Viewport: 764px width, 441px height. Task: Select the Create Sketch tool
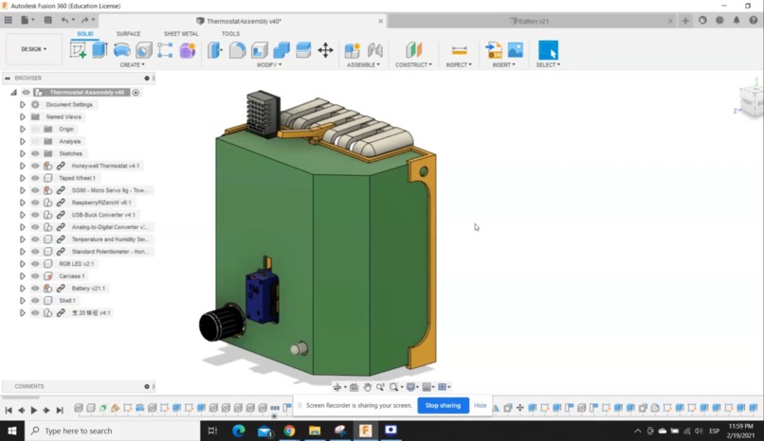[x=78, y=50]
